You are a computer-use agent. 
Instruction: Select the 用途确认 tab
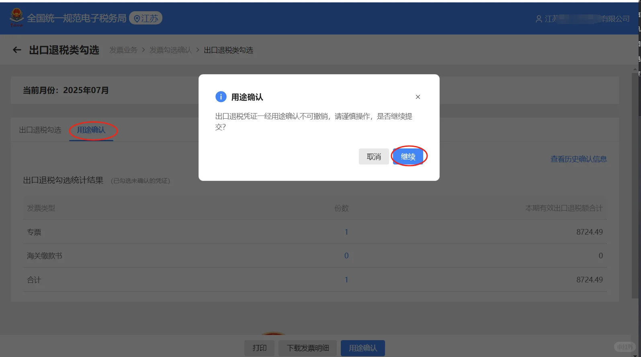coord(91,130)
